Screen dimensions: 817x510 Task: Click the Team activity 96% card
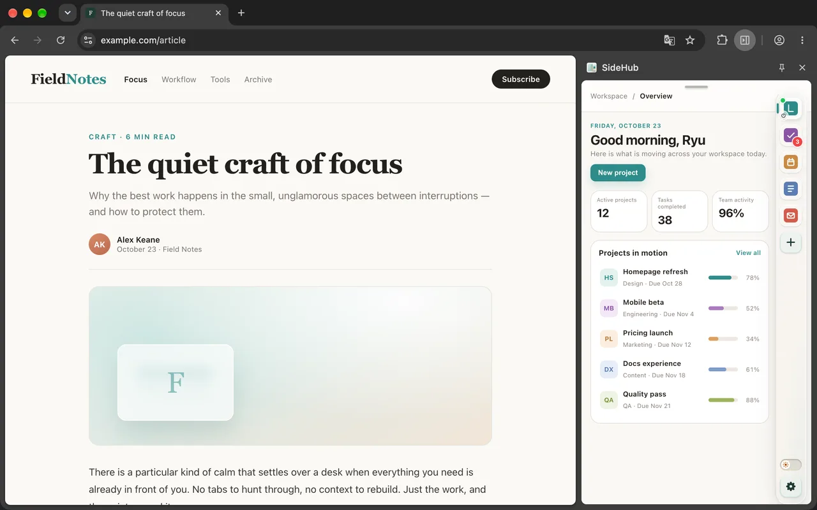pyautogui.click(x=740, y=211)
